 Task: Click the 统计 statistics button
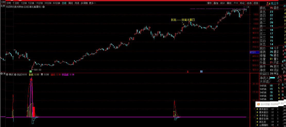[x=222, y=3]
